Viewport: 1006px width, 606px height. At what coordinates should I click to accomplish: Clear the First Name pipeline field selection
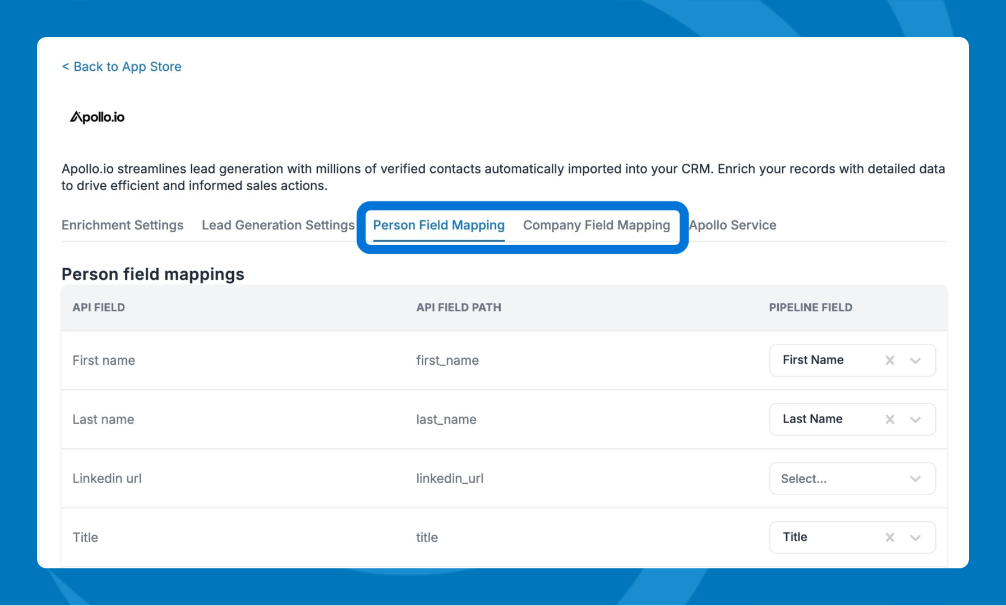(889, 360)
